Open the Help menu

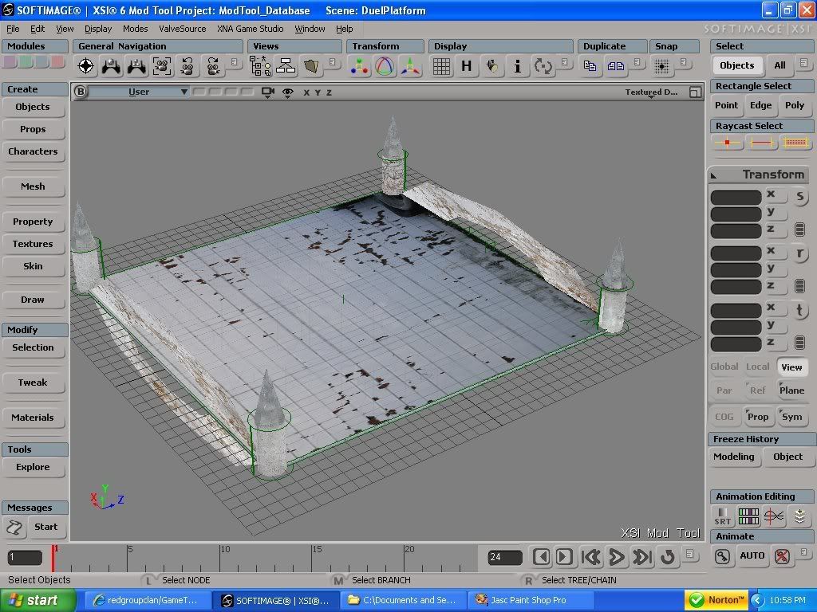click(x=344, y=29)
